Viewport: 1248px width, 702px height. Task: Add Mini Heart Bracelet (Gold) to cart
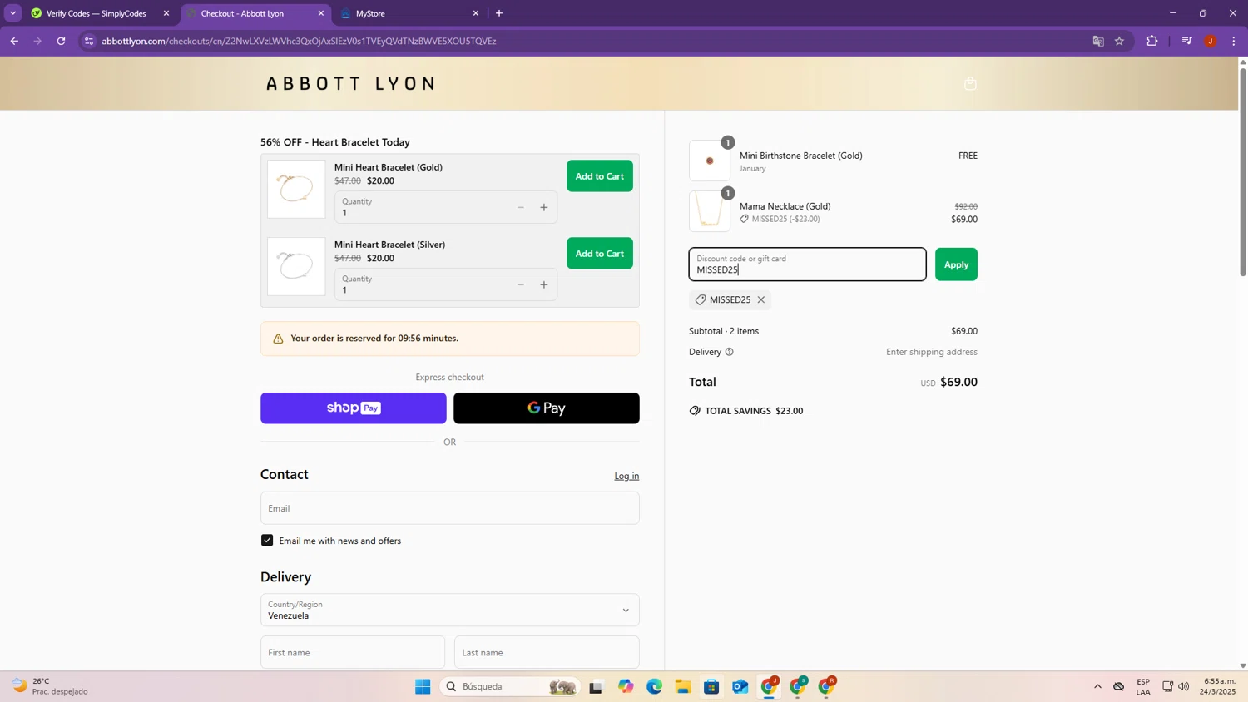coord(599,176)
